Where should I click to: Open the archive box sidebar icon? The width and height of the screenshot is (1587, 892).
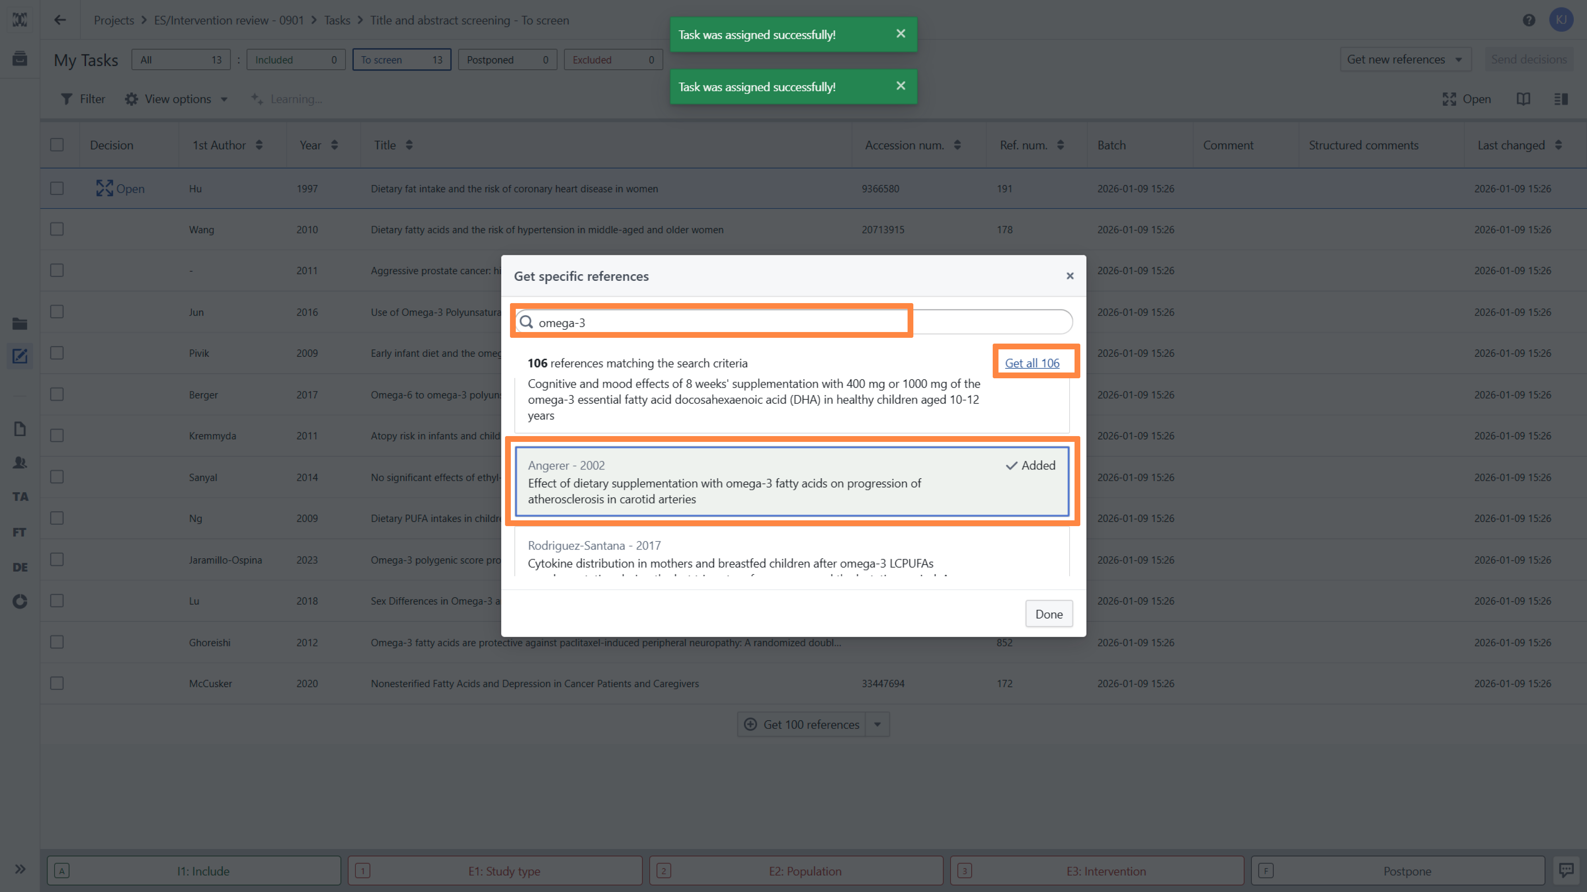click(x=20, y=59)
